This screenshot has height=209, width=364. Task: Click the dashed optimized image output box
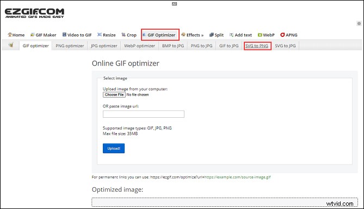[225, 202]
